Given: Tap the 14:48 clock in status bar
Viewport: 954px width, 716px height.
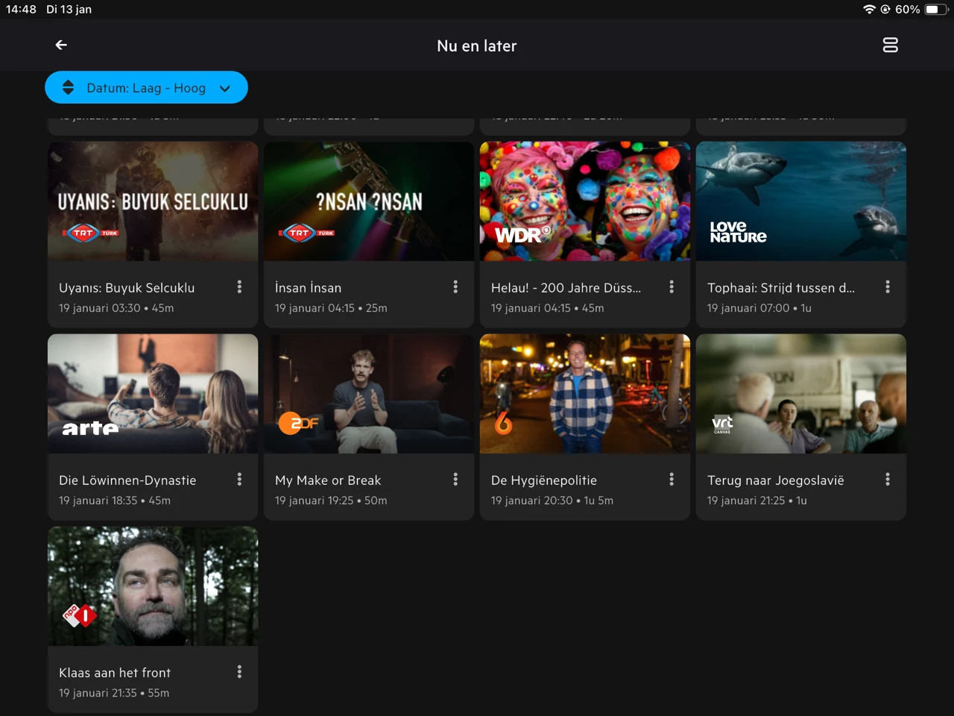Looking at the screenshot, I should tap(21, 9).
